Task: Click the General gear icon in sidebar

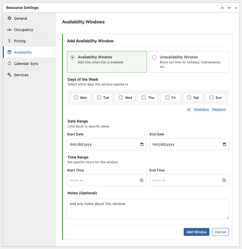Action: 9,18
